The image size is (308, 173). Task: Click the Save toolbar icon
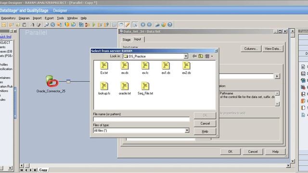pyautogui.click(x=18, y=25)
